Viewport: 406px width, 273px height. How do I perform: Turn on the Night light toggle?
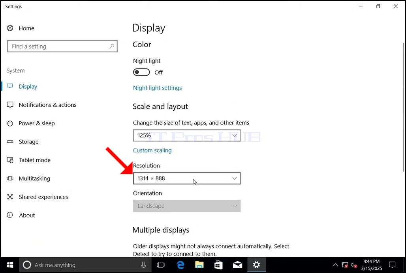(141, 72)
